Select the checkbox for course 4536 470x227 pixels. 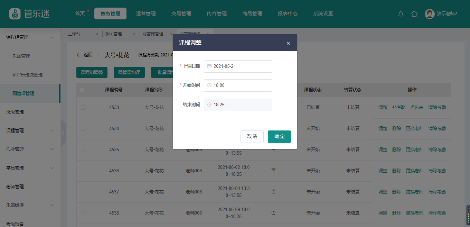coord(83,171)
